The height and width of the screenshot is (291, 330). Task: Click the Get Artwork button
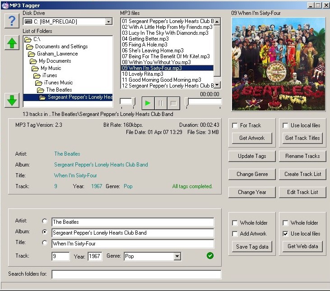click(x=252, y=138)
